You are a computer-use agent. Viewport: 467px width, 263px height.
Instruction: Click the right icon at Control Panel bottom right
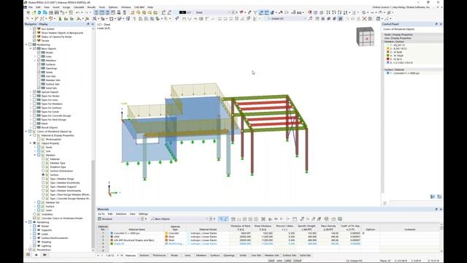[x=439, y=197]
